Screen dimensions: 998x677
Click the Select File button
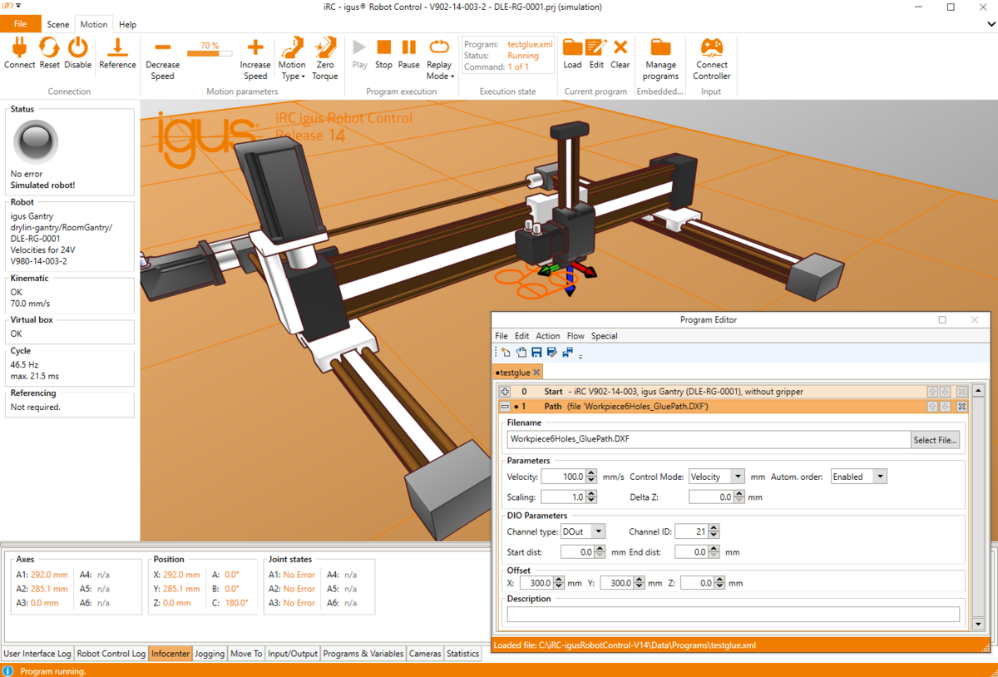click(935, 439)
